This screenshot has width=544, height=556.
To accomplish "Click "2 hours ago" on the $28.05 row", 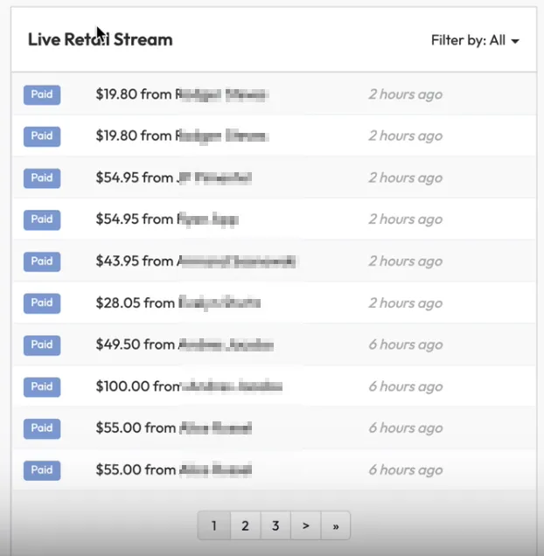I will [x=405, y=302].
